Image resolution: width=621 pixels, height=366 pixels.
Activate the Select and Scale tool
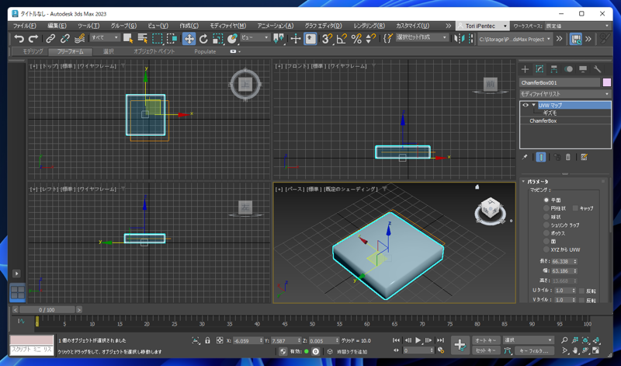pos(218,38)
